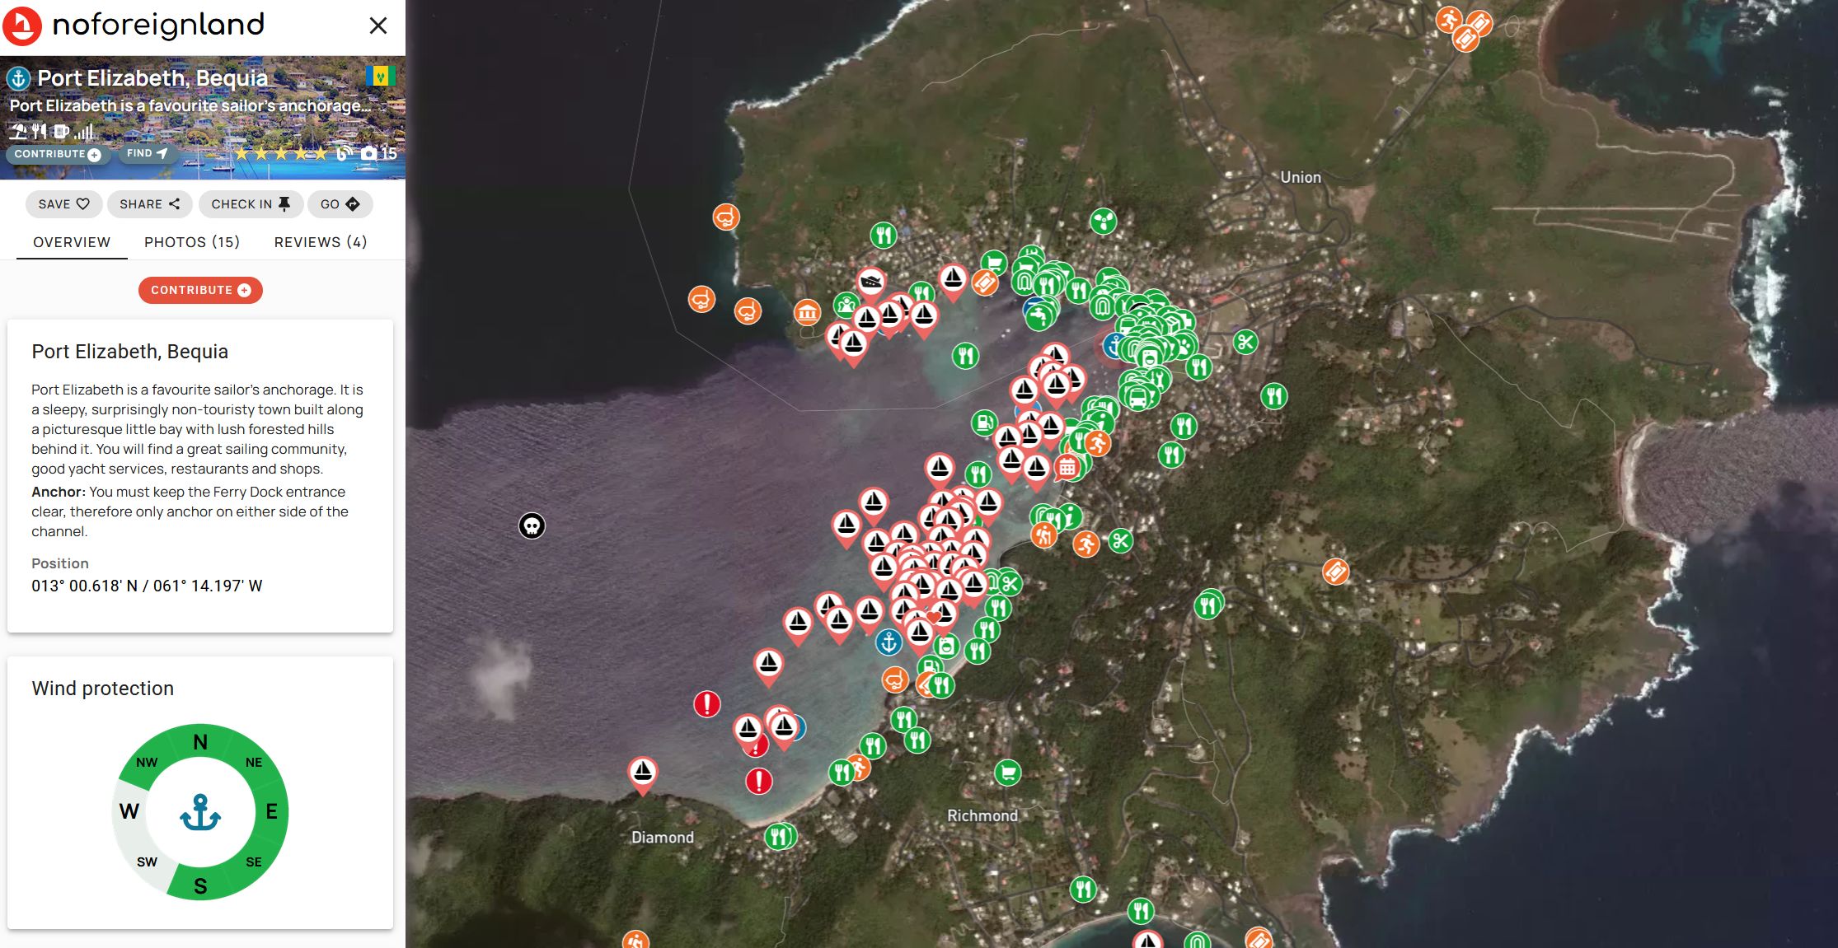Image resolution: width=1838 pixels, height=948 pixels.
Task: Select the orange calendar event marker
Action: (1067, 468)
